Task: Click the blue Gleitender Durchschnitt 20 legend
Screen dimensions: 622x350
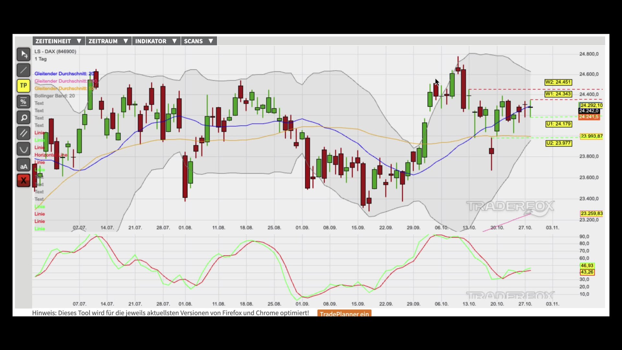Action: 64,74
